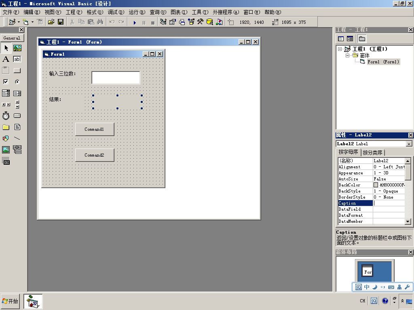This screenshot has height=310, width=414.
Task: Start the program with the Run arrow
Action: coord(135,23)
